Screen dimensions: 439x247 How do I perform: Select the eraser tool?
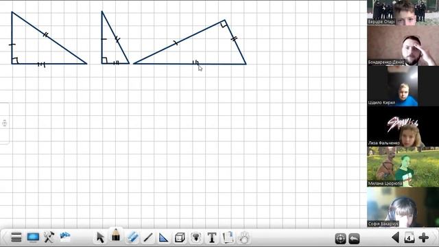point(132,237)
